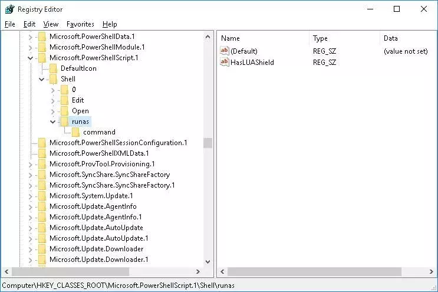Click the registry path in status bar
Screen dimensions: 438x292
click(118, 286)
